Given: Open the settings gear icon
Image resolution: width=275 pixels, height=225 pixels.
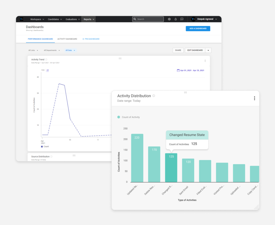Looking at the screenshot, I should (169, 19).
